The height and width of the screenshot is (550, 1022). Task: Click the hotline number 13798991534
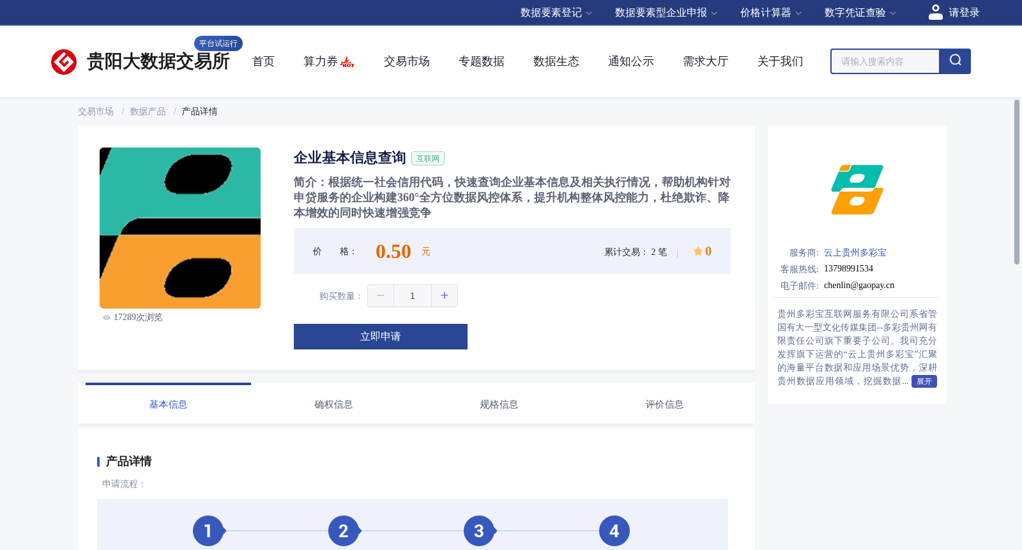point(848,269)
